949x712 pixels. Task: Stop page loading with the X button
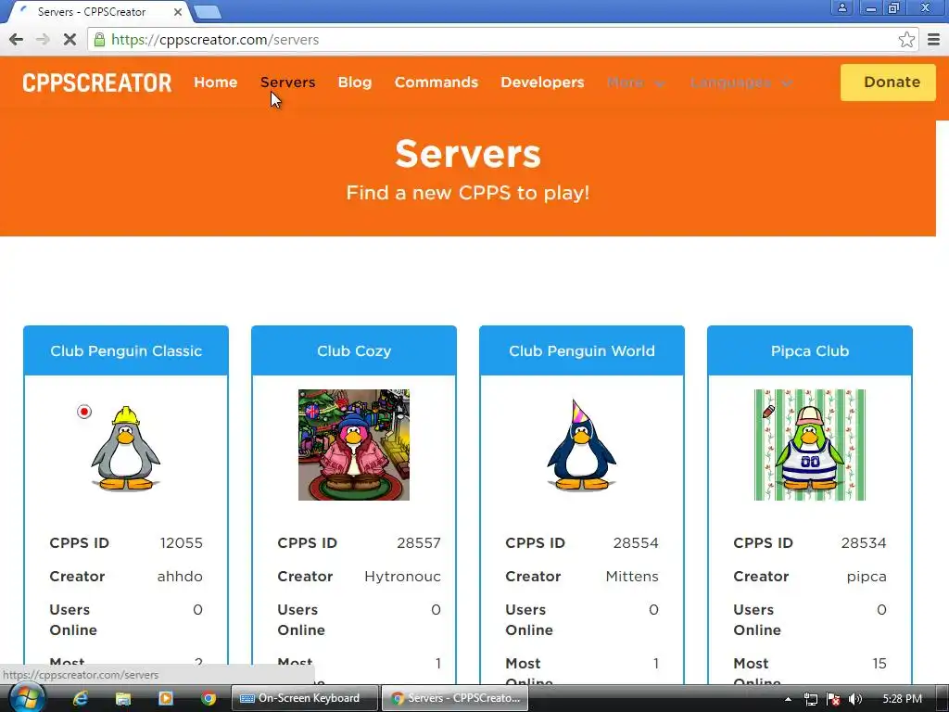[70, 40]
